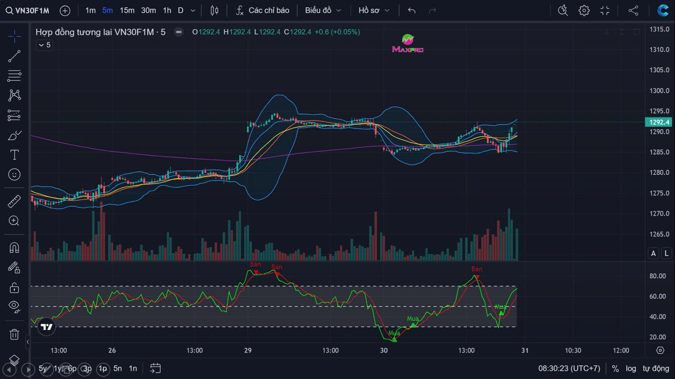The image size is (675, 379).
Task: Toggle magnet mode on
Action: [14, 248]
